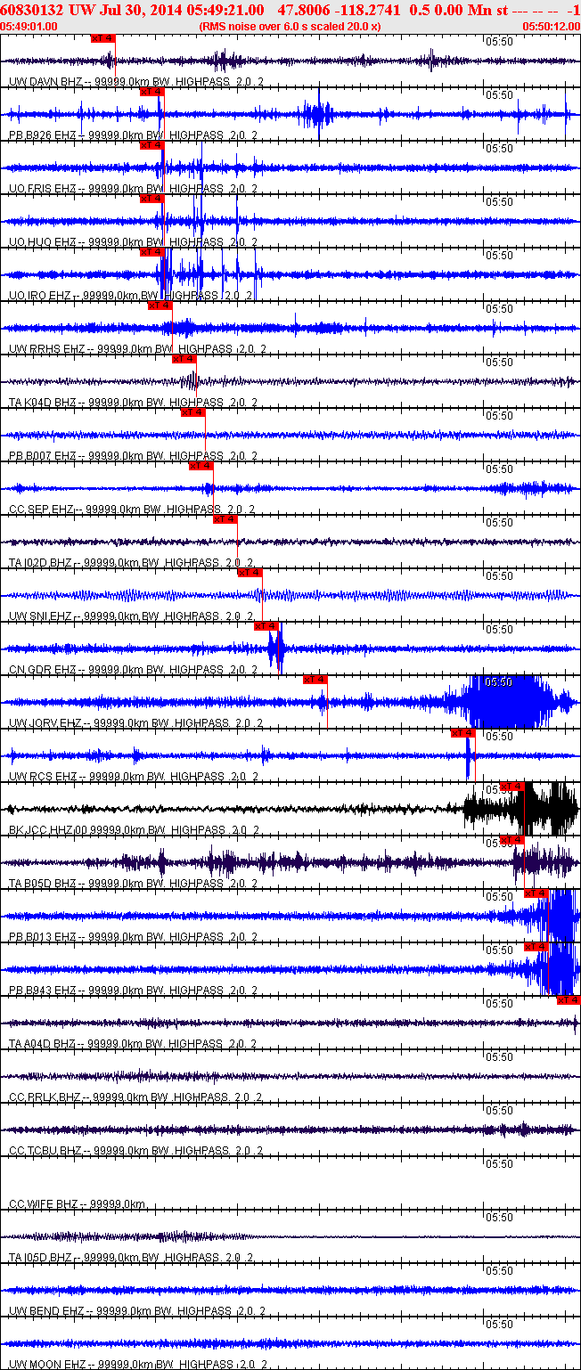Click the pick marker on K04D trace
The height and width of the screenshot is (1370, 581).
pyautogui.click(x=184, y=359)
